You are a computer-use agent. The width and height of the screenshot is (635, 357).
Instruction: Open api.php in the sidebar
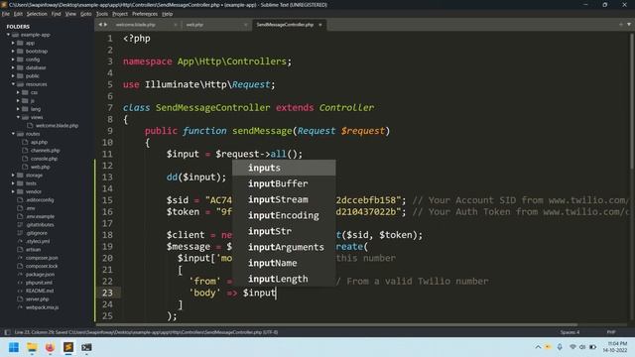[40, 142]
